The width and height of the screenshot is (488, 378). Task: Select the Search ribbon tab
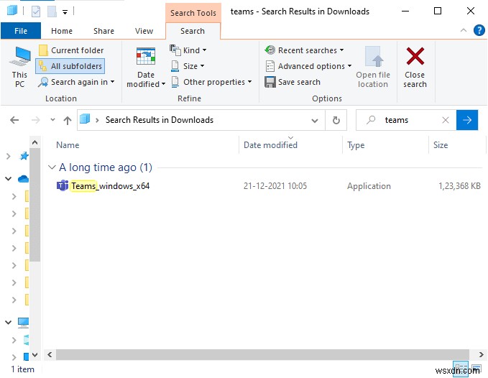(193, 31)
